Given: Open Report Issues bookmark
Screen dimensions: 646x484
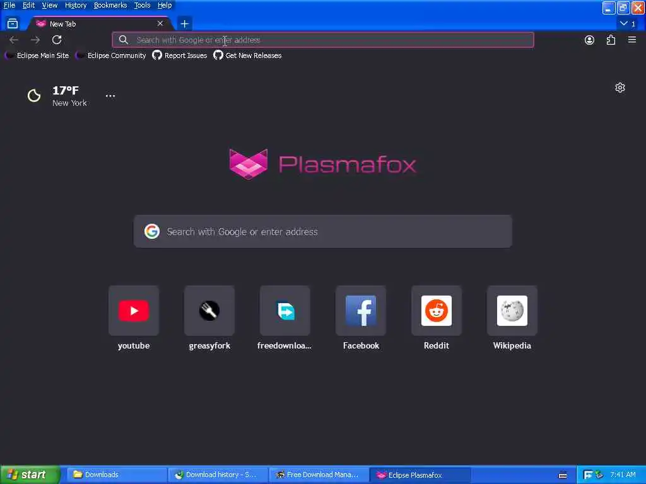Looking at the screenshot, I should click(x=180, y=55).
